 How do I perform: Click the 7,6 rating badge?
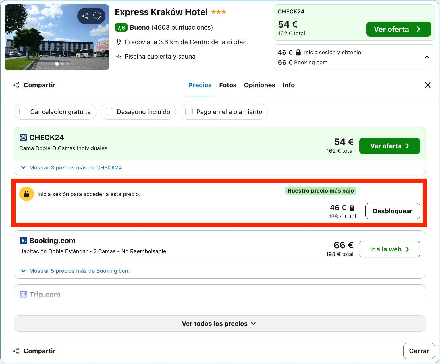(x=121, y=28)
